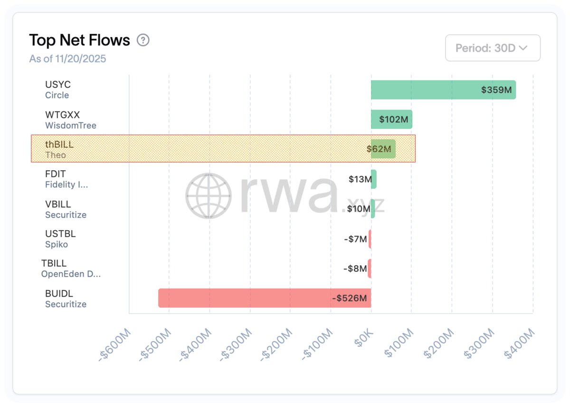Select the thBILL Theo row
This screenshot has width=570, height=407.
[223, 149]
